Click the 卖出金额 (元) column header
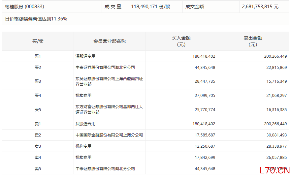This screenshot has height=177, width=291. (252, 41)
